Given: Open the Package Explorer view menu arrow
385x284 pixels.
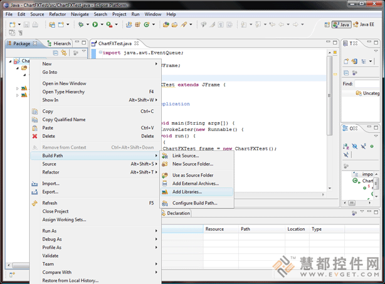Looking at the screenshot, I should [x=84, y=51].
